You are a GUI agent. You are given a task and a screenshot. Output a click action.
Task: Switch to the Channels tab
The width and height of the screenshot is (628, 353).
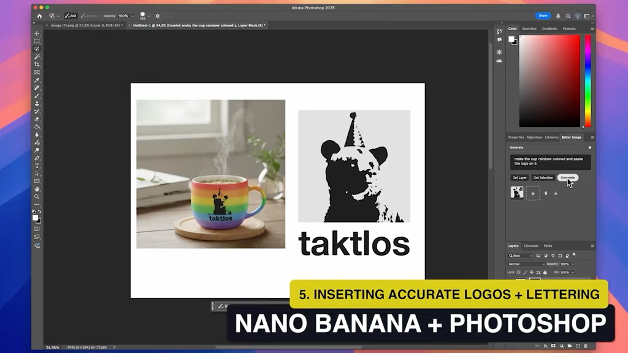pos(531,246)
